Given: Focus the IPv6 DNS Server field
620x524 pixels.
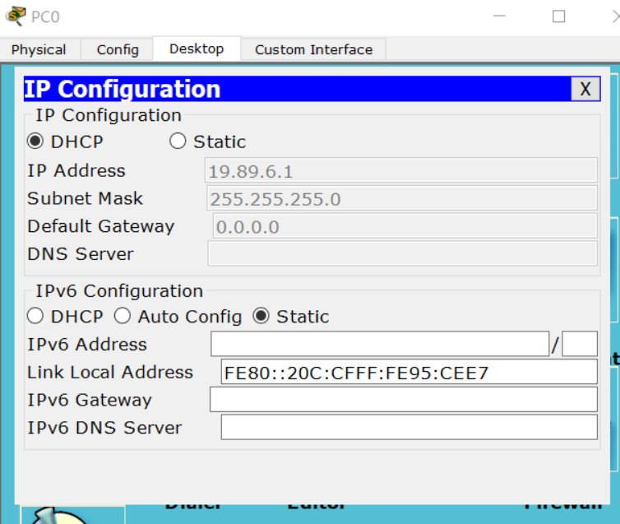Looking at the screenshot, I should click(409, 427).
